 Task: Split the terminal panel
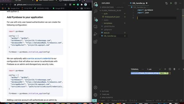[170, 69]
